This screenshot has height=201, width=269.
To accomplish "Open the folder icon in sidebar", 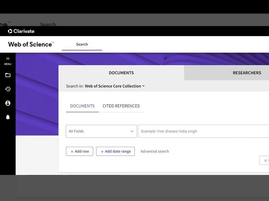I will [8, 75].
